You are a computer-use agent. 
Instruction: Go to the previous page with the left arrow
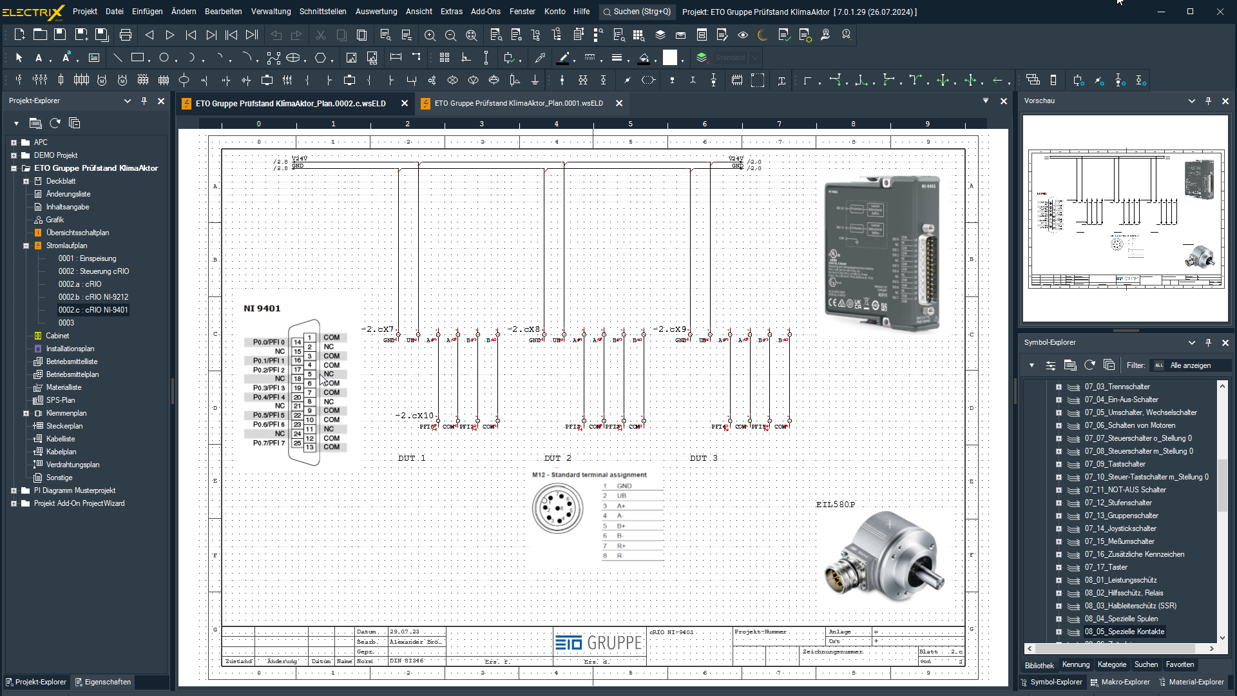coord(149,35)
